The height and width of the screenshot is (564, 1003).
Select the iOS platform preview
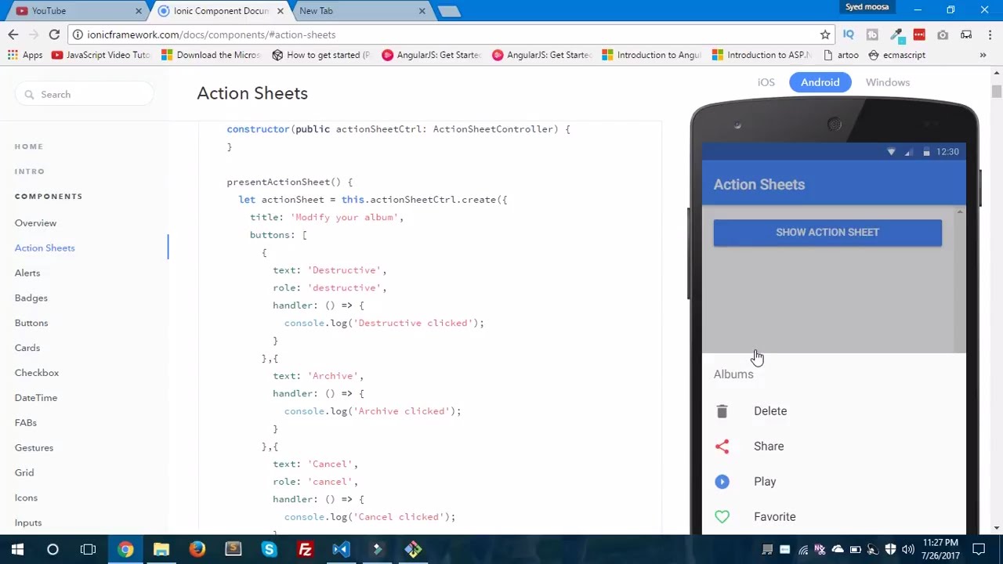(x=766, y=82)
